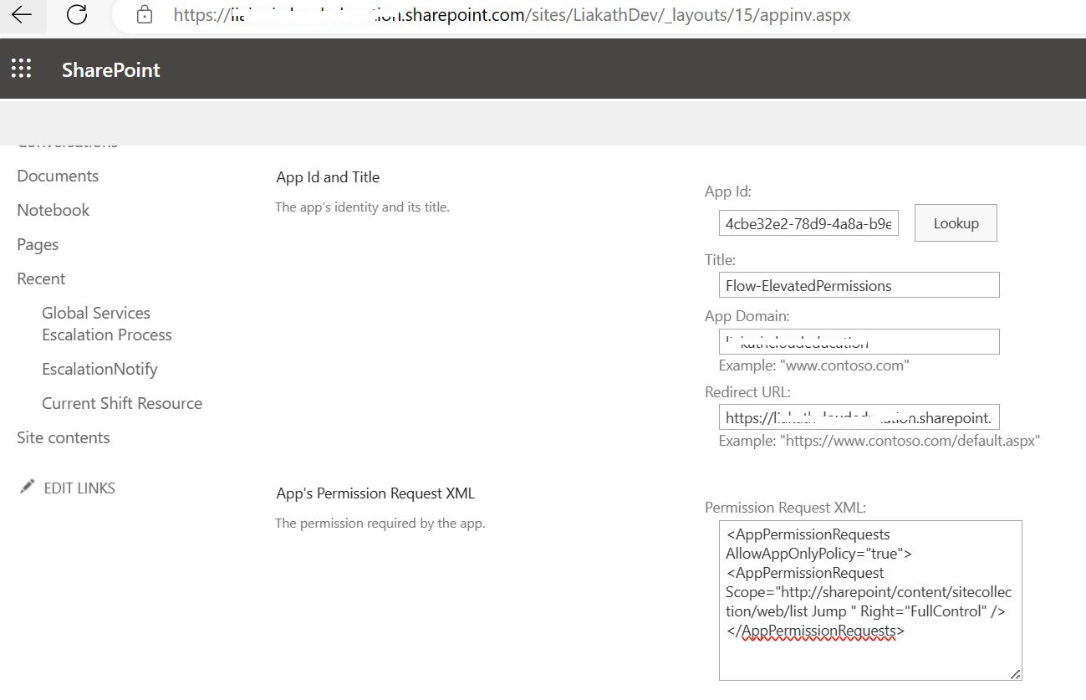Screen dimensions: 1086x700
Task: Click the browser back arrow
Action: (x=21, y=14)
